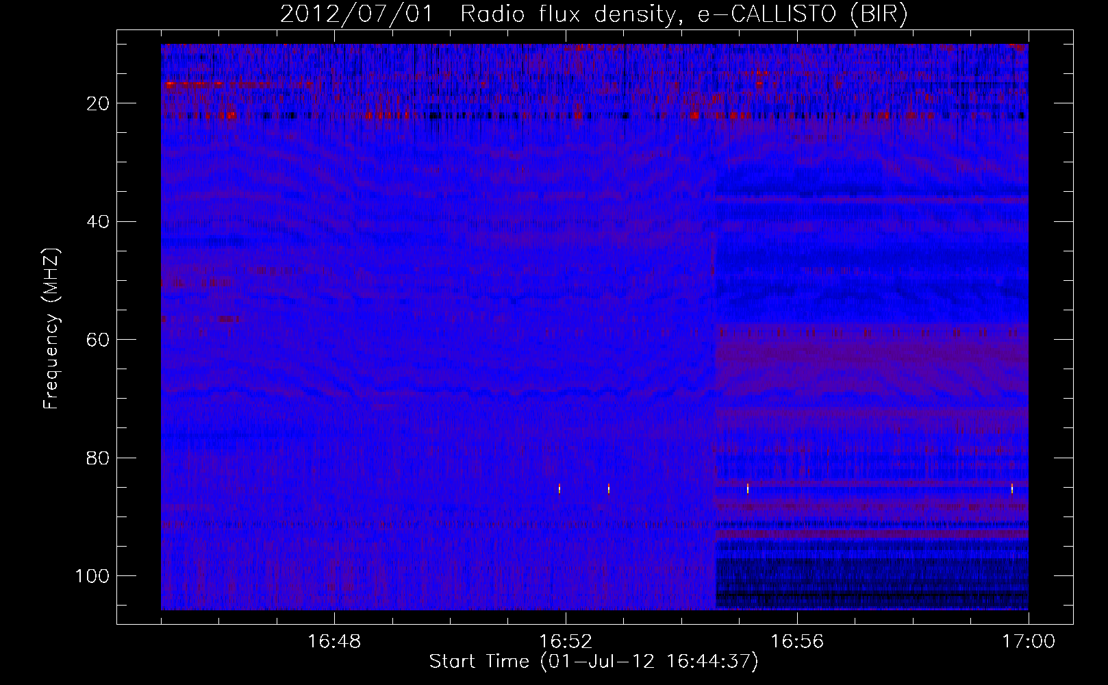Click the 60 frequency tick label
Image resolution: width=1108 pixels, height=685 pixels.
coord(99,340)
